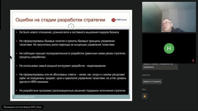198x111 pixels.
Task: Click the chat sender name 'Яна'
Action: tap(144, 89)
